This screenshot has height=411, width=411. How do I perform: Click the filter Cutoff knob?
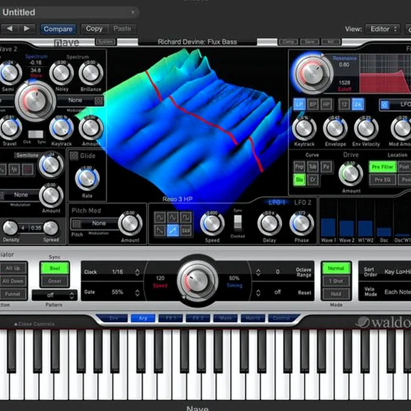(x=312, y=72)
